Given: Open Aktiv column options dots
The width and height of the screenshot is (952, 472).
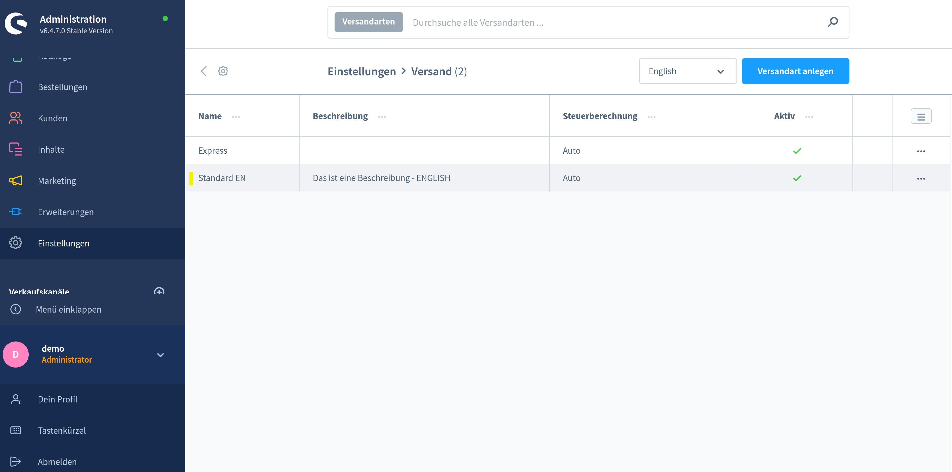Looking at the screenshot, I should [809, 117].
